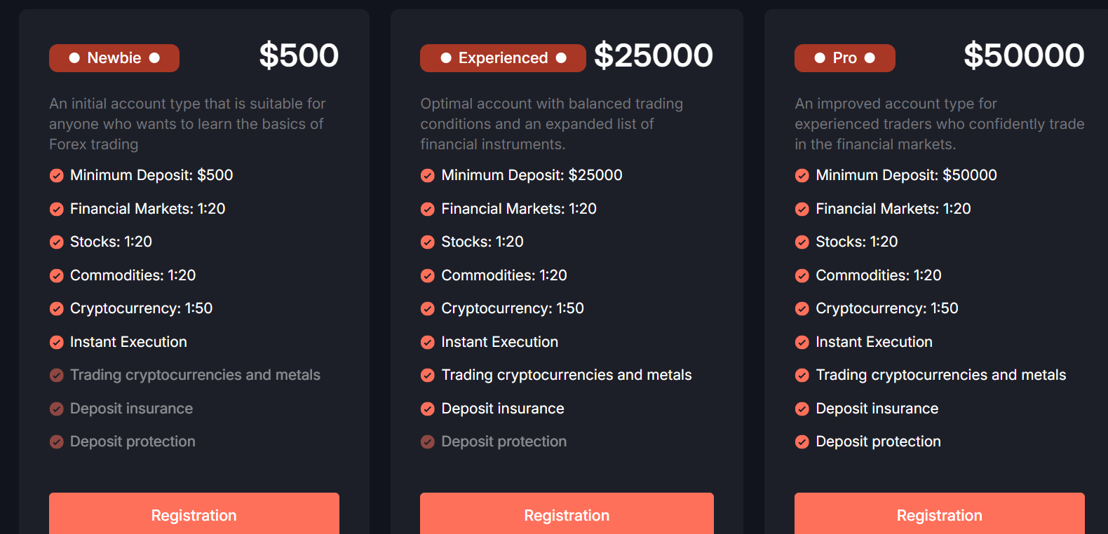Select the Experienced plan badge
The height and width of the screenshot is (534, 1108).
[x=503, y=58]
